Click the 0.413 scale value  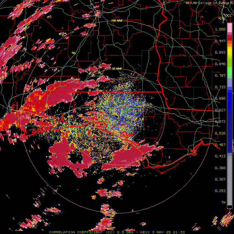pyautogui.click(x=220, y=156)
